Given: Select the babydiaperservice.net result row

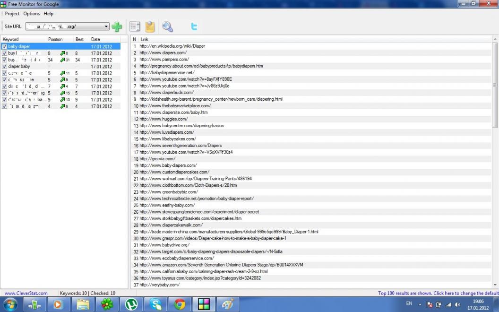Looking at the screenshot, I should coord(311,73).
